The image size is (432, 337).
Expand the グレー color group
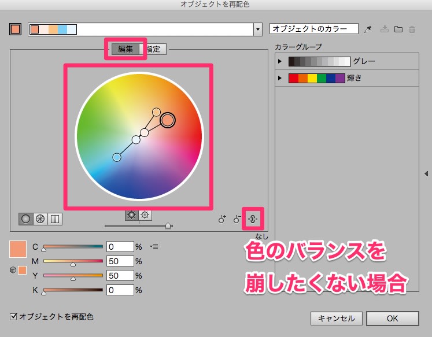(280, 61)
